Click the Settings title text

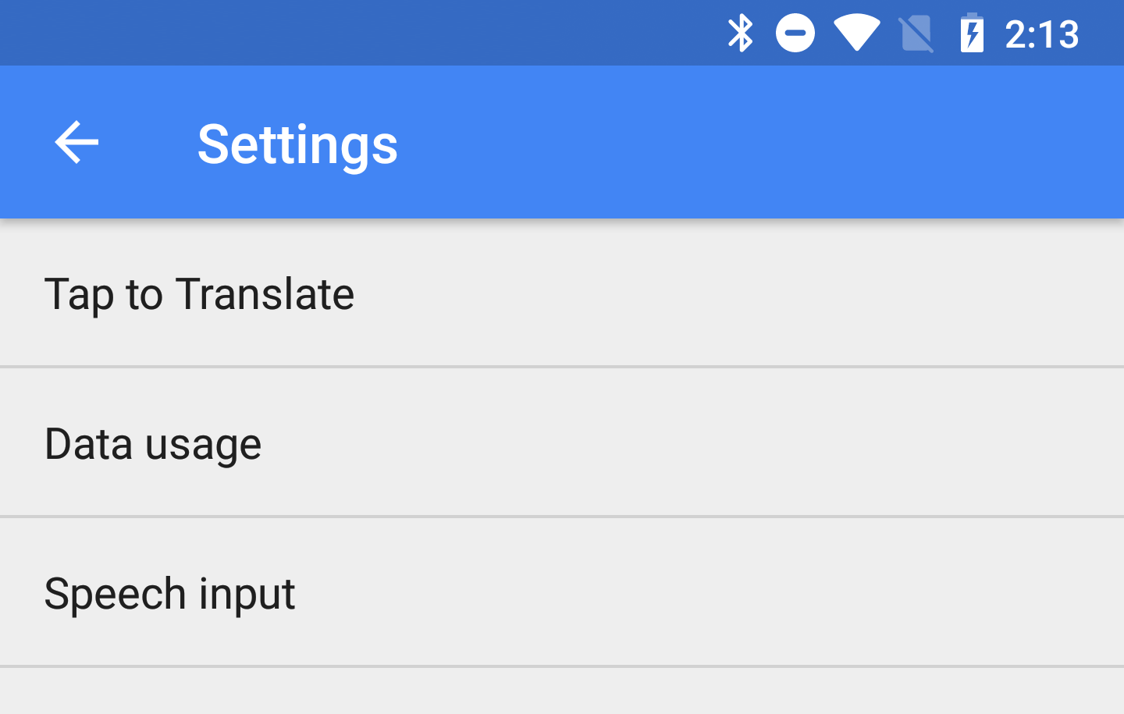point(297,144)
